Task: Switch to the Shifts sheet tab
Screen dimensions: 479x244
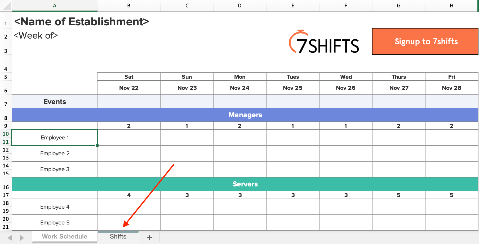Action: coord(118,236)
